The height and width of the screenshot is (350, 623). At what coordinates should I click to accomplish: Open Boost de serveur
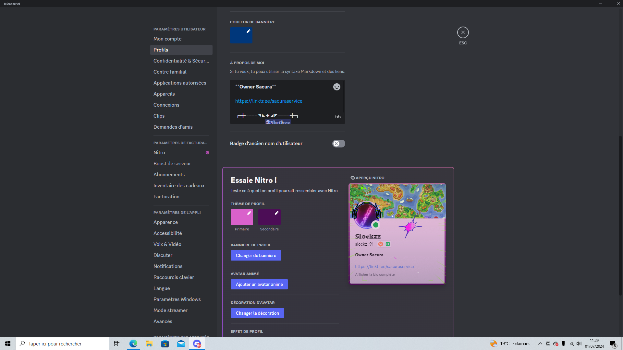tap(181, 164)
